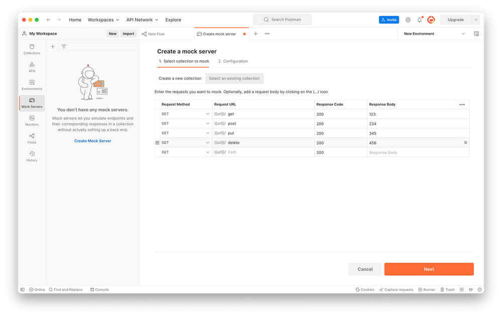Open the notifications bell
Screen dimensions: 502x317
coord(420,20)
